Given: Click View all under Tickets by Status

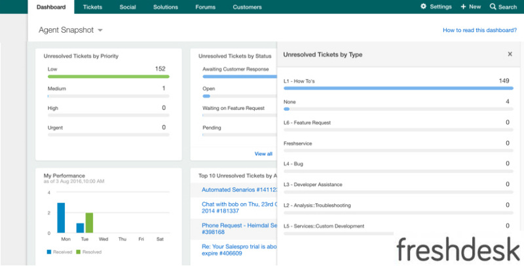Looking at the screenshot, I should coord(263,153).
